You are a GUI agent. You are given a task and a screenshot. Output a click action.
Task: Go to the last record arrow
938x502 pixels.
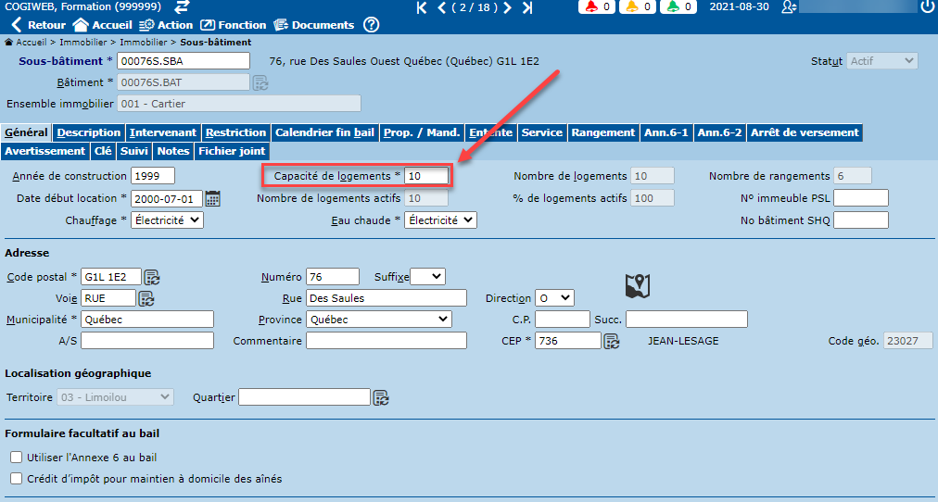527,7
